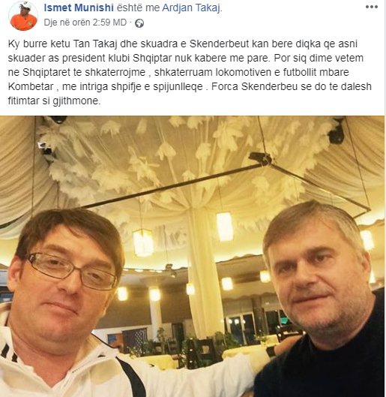Open tagged friend Ardjan Takaj's profile
The image size is (386, 397).
coord(191,8)
